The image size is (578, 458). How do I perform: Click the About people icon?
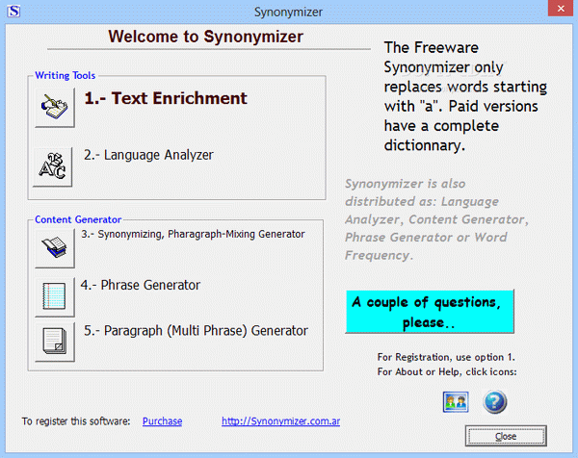pyautogui.click(x=456, y=402)
